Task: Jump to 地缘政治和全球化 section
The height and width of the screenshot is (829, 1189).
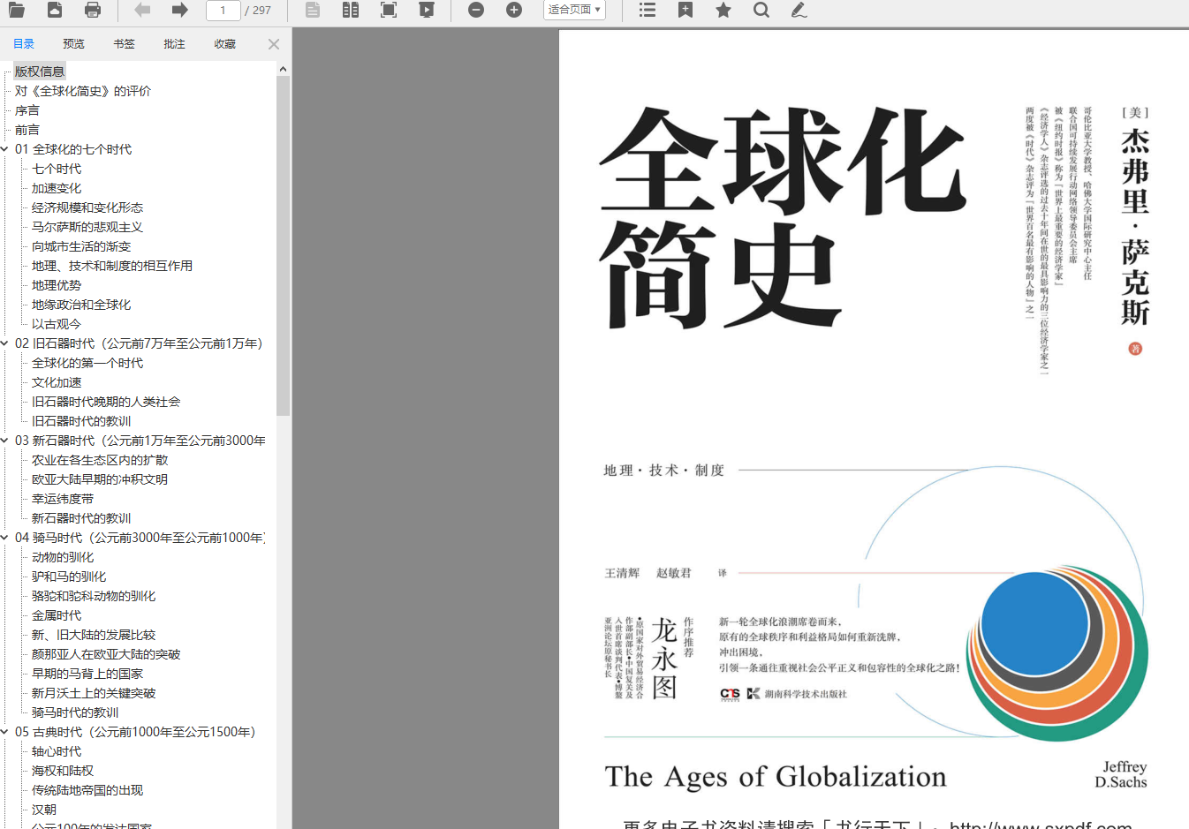Action: [81, 305]
